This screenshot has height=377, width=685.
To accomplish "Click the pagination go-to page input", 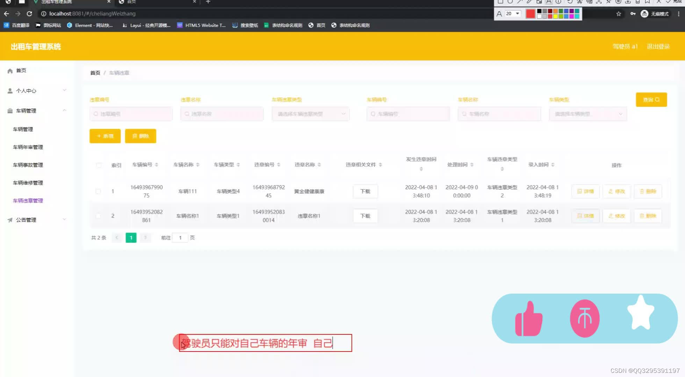I will point(180,238).
